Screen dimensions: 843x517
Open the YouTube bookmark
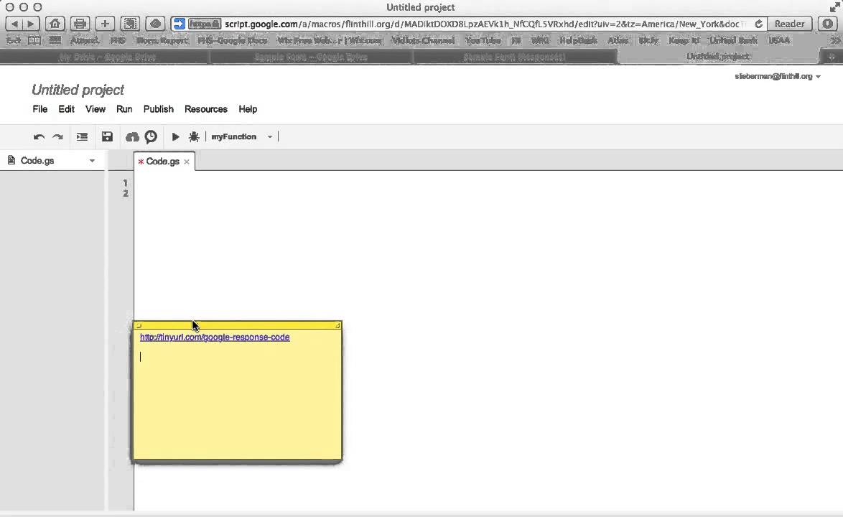pos(483,41)
